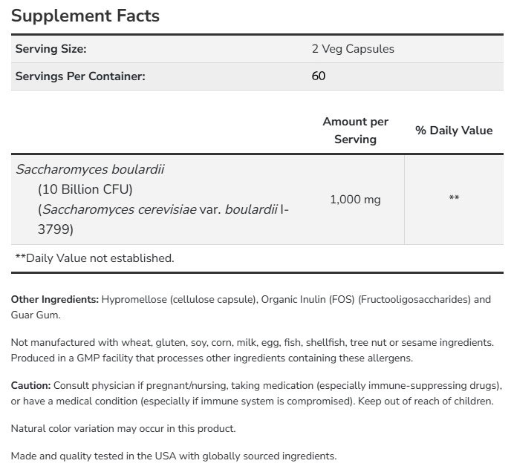Click the Other Ingredients bold label
Viewport: 514px width, 472px height.
[x=55, y=300]
